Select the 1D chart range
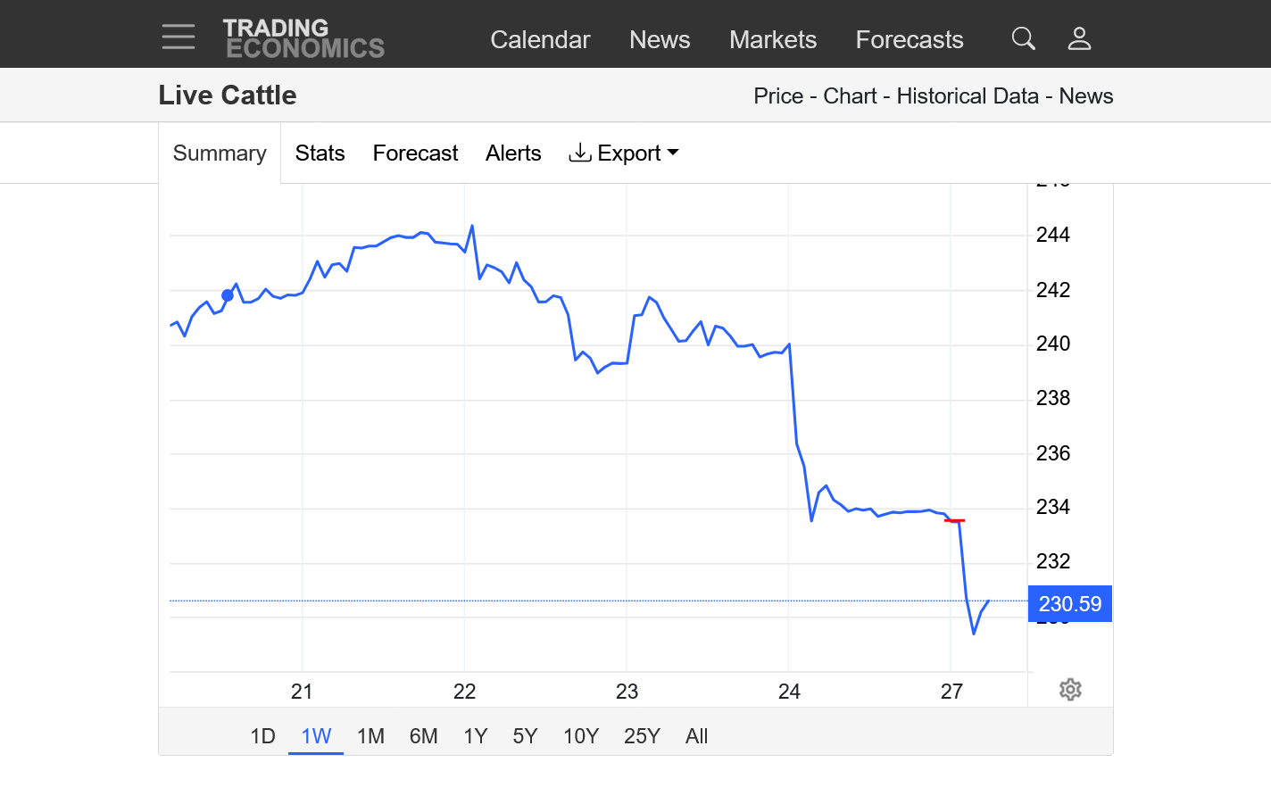 262,736
